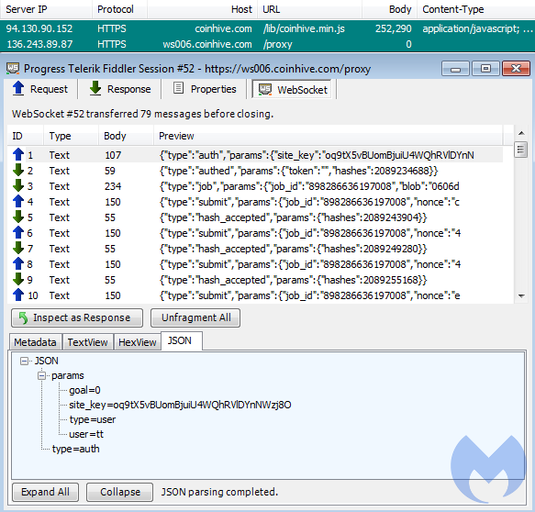Image resolution: width=535 pixels, height=512 pixels.
Task: Collapse the root JSON tree node
Action: tap(24, 361)
